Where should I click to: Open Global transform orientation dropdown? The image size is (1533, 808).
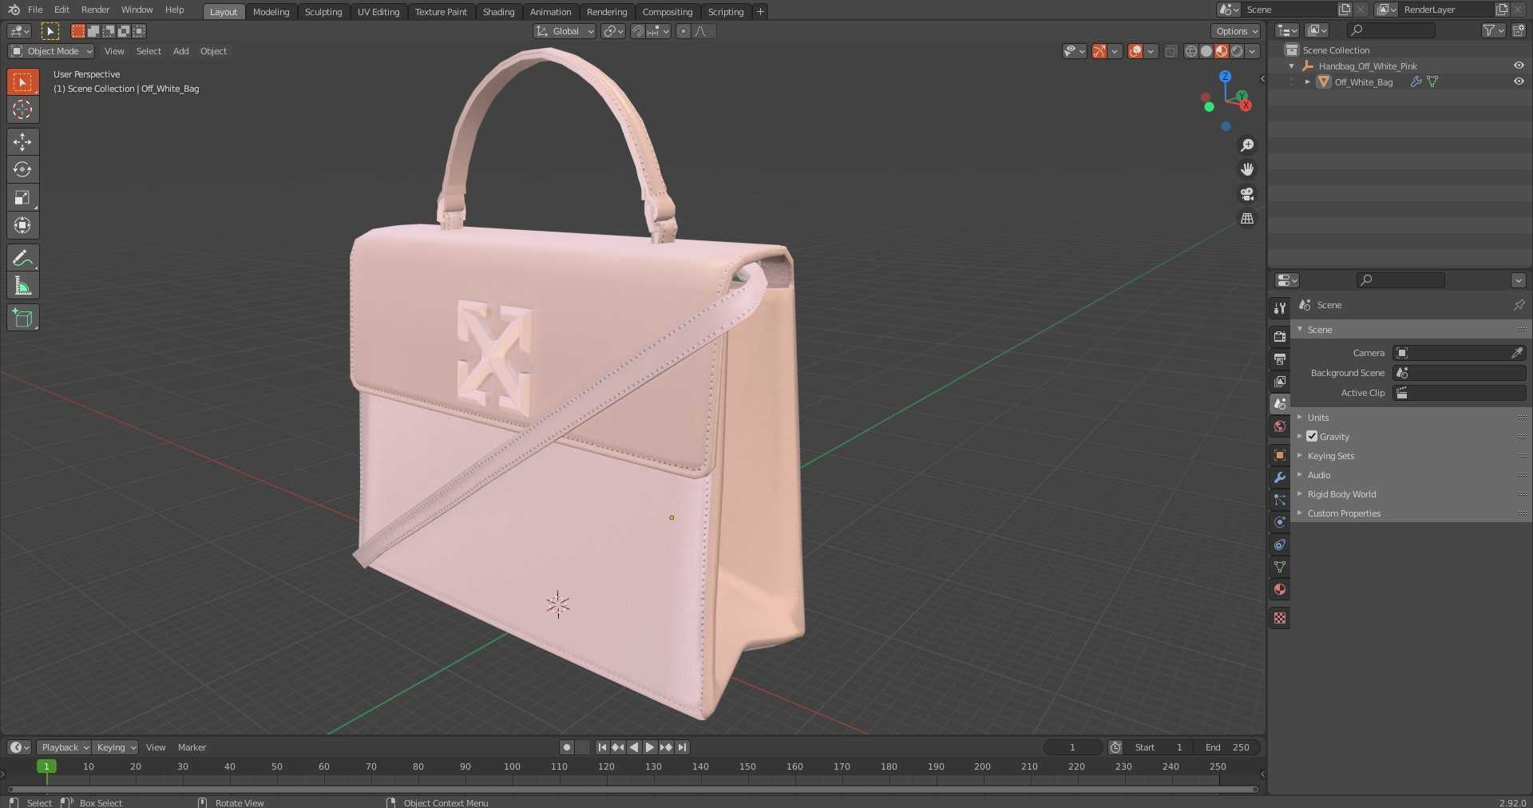click(x=564, y=31)
